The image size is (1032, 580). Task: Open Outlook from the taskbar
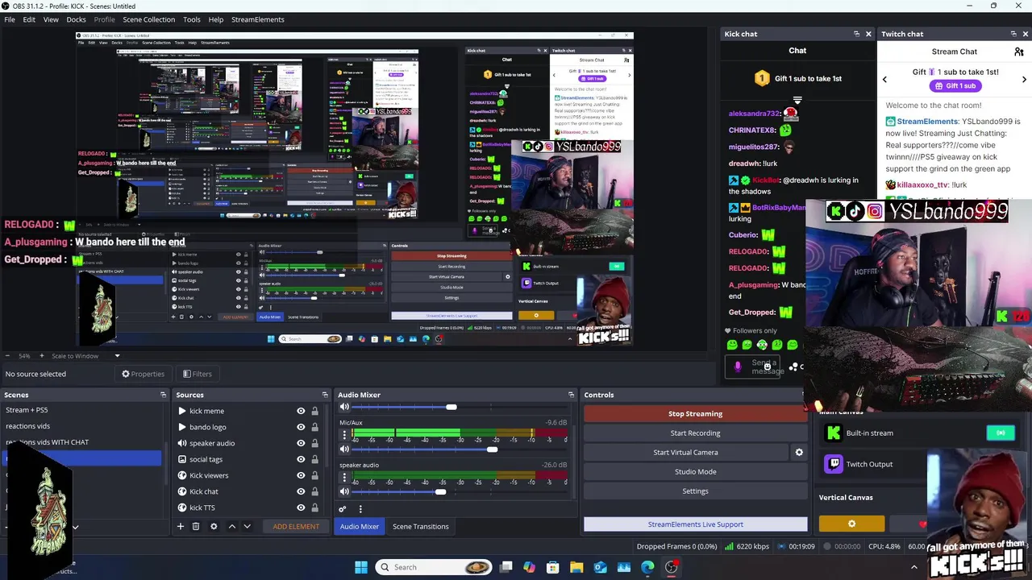click(600, 567)
